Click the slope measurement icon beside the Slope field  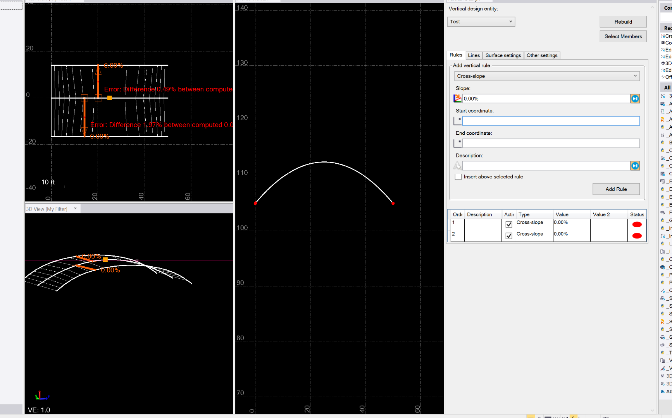(x=458, y=98)
